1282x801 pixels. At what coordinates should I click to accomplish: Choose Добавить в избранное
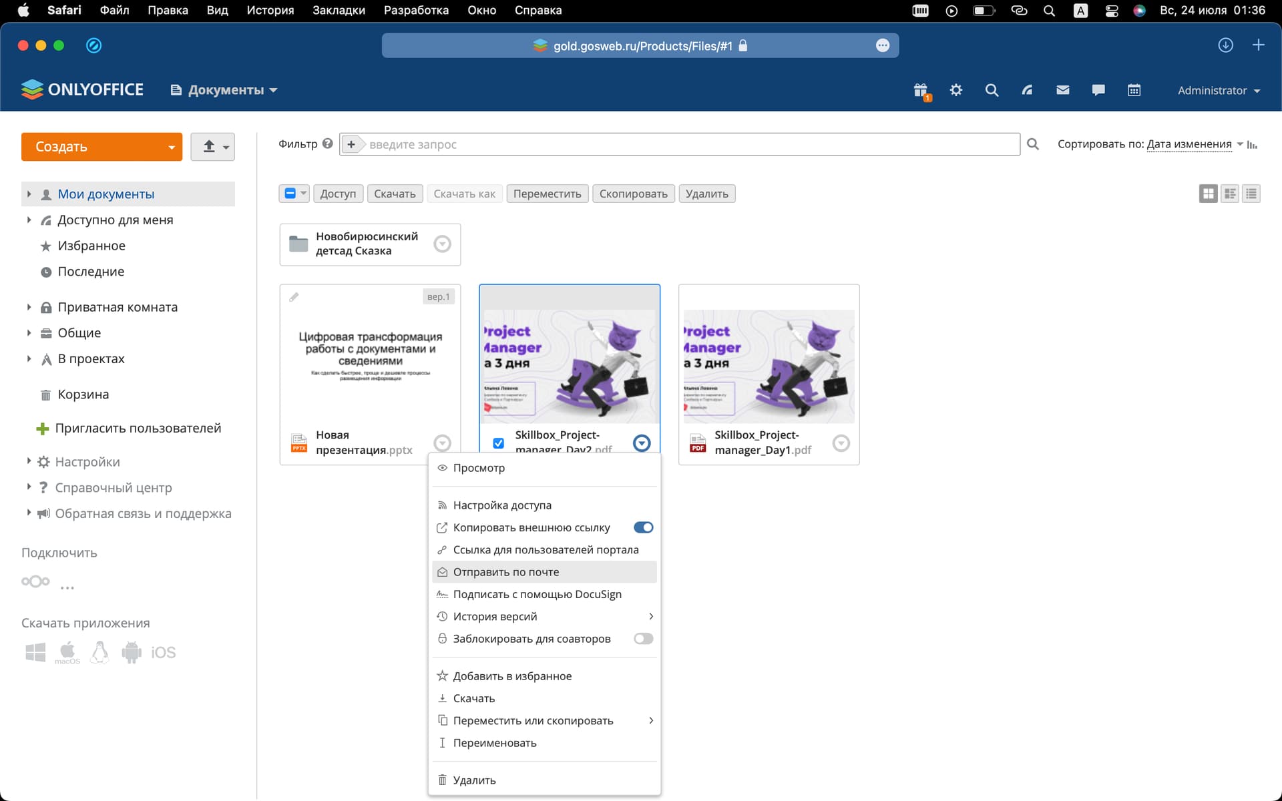coord(545,676)
